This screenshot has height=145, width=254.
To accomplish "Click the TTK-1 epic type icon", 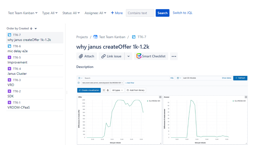I will pos(9,102).
